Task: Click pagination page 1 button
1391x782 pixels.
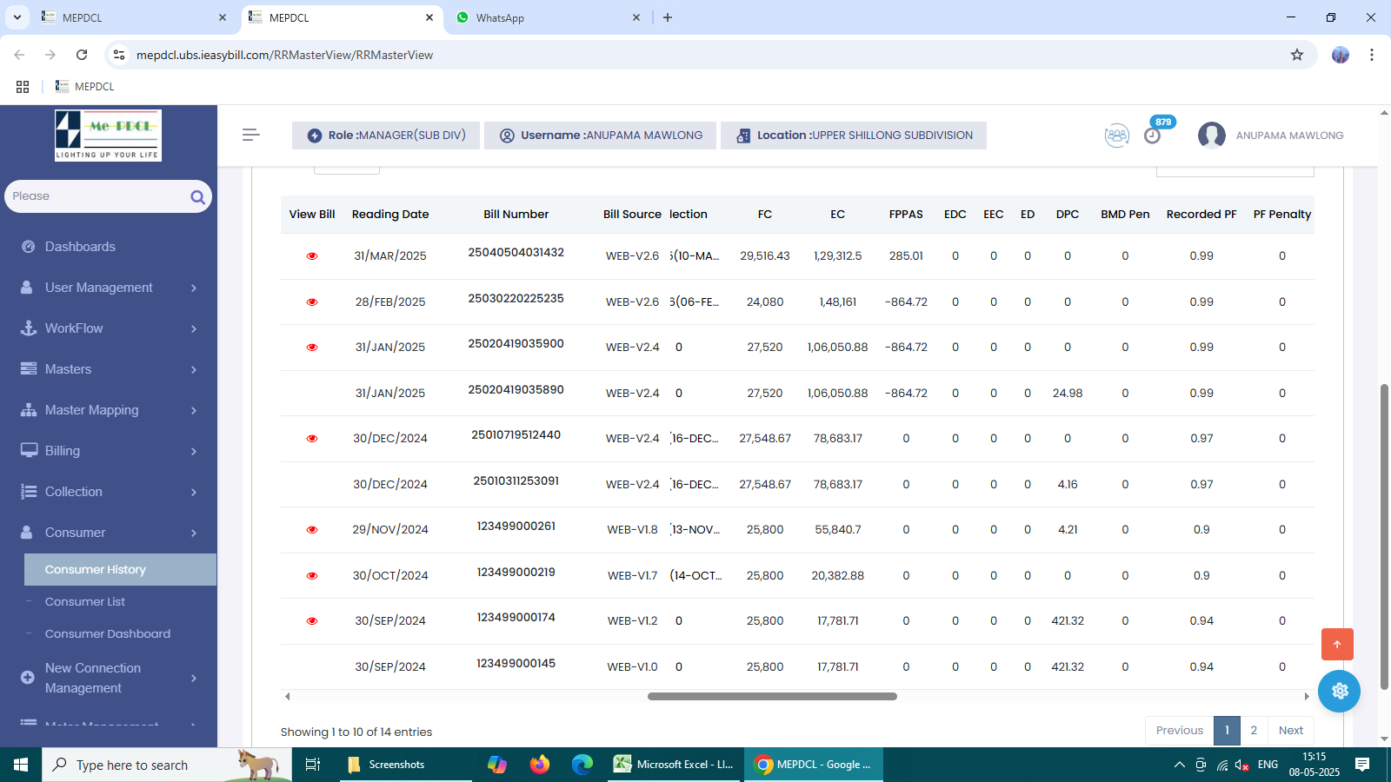Action: [1227, 731]
